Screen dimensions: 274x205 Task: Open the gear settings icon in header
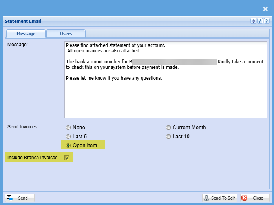(254, 21)
